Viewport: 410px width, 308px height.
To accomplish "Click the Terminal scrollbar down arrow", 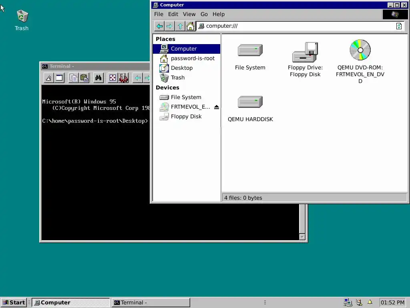I will coord(302,237).
